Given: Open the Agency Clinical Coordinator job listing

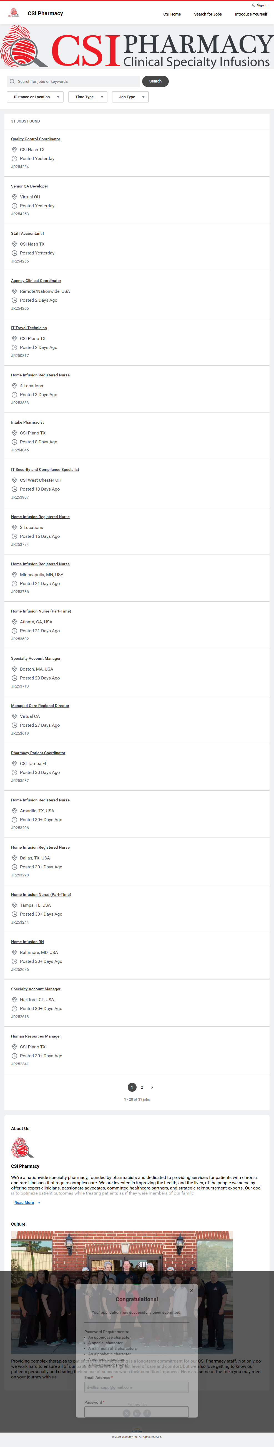Looking at the screenshot, I should point(36,281).
